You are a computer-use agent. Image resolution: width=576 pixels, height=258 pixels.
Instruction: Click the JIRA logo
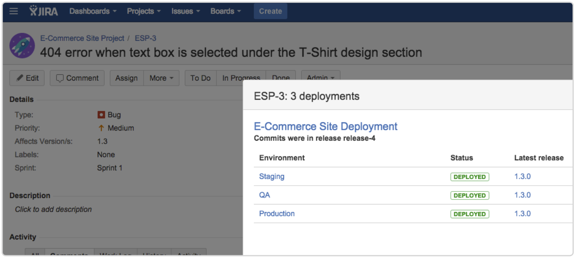pos(44,11)
